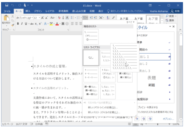The height and width of the screenshot is (127, 184).
Task: Click 新しいアウトラインの定義
Action: (103, 107)
